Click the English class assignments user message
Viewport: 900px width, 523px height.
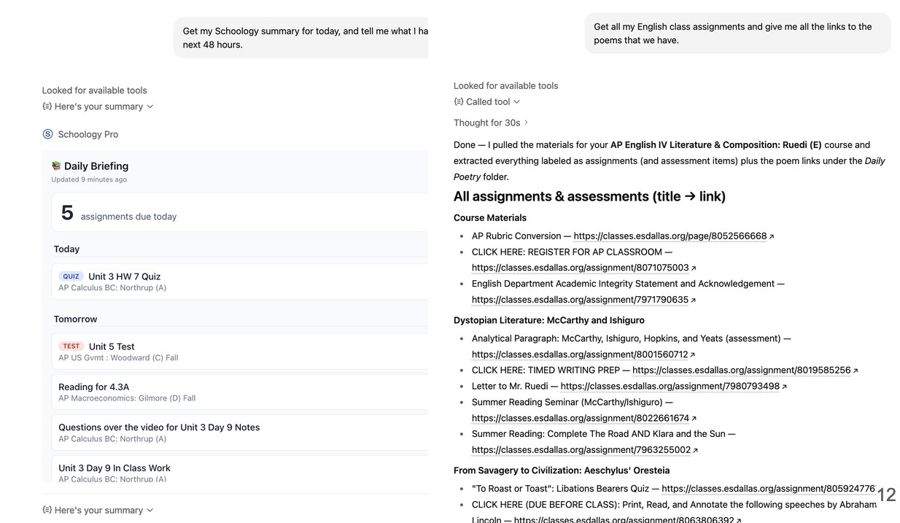tap(737, 34)
